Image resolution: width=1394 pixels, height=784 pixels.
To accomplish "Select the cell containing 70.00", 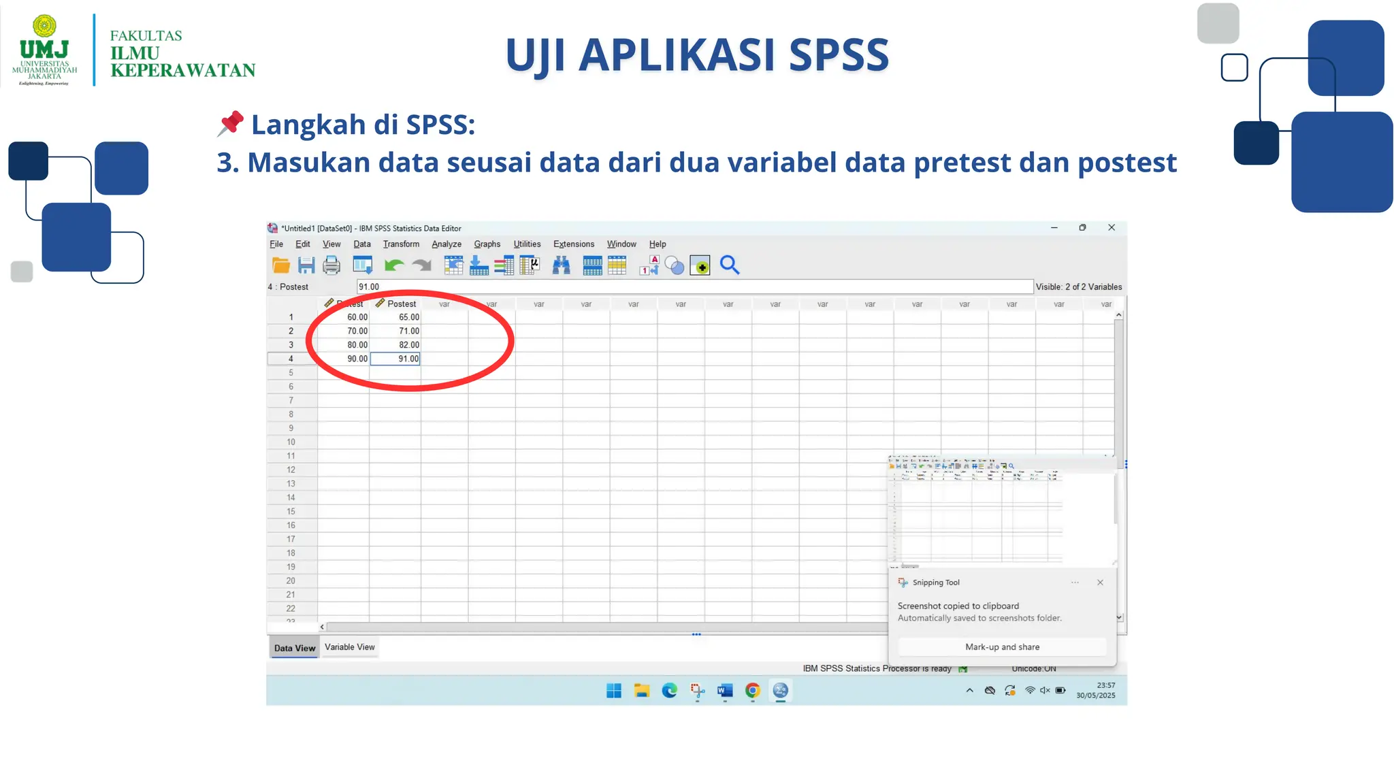I will (344, 331).
